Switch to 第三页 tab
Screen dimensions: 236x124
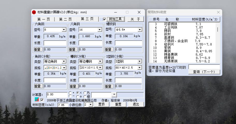[87, 19]
